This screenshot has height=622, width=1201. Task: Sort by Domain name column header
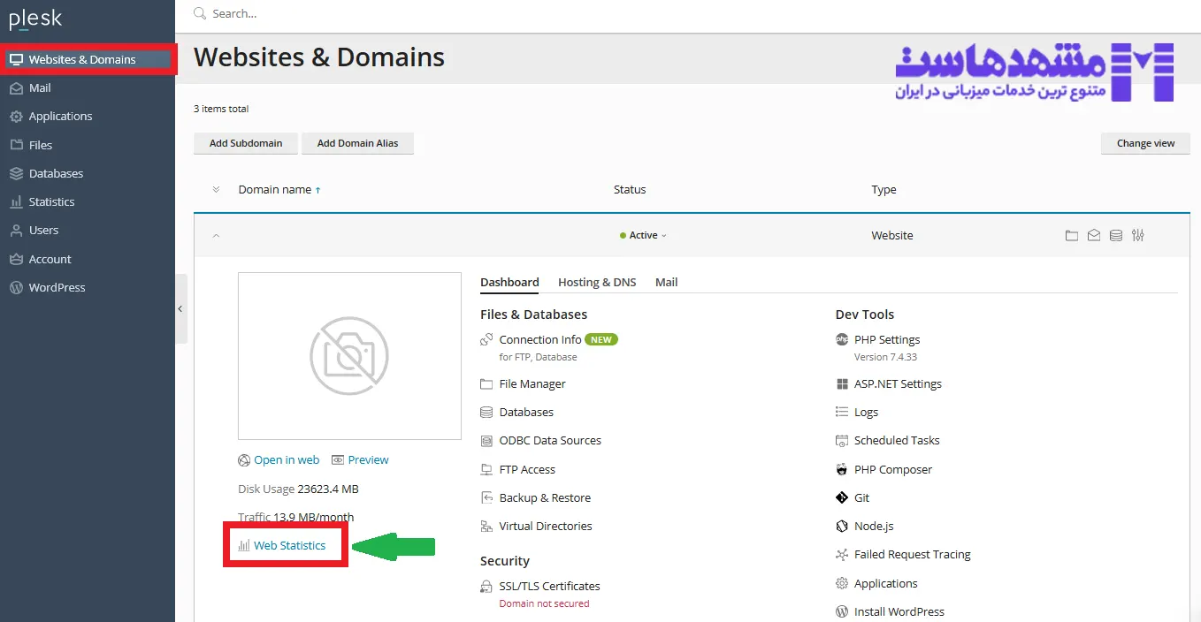tap(275, 189)
